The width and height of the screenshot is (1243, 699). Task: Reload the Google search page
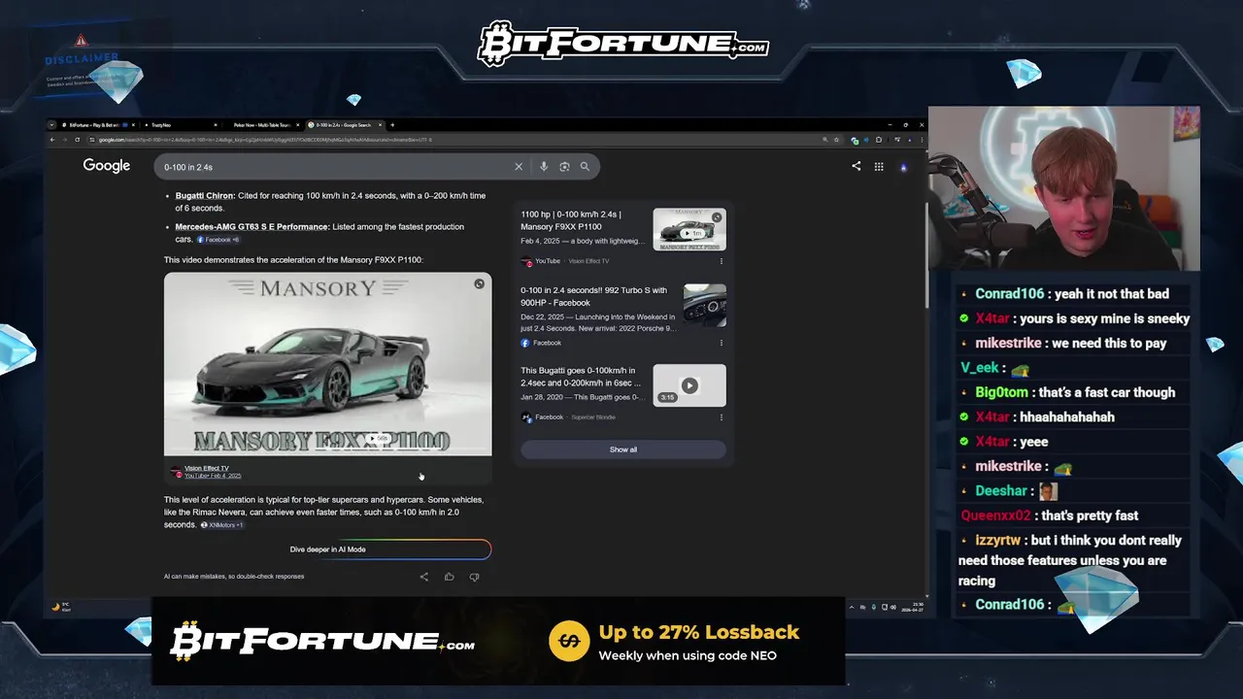[x=78, y=140]
